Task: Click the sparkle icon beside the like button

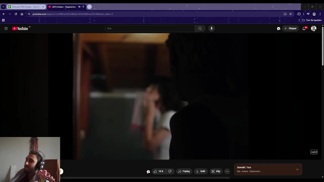Action: tap(148, 172)
